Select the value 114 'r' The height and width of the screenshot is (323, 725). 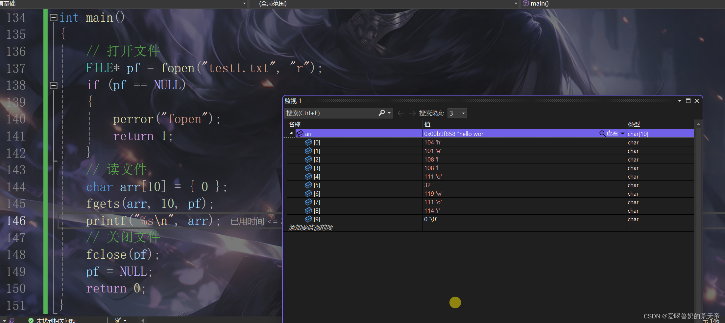(432, 210)
